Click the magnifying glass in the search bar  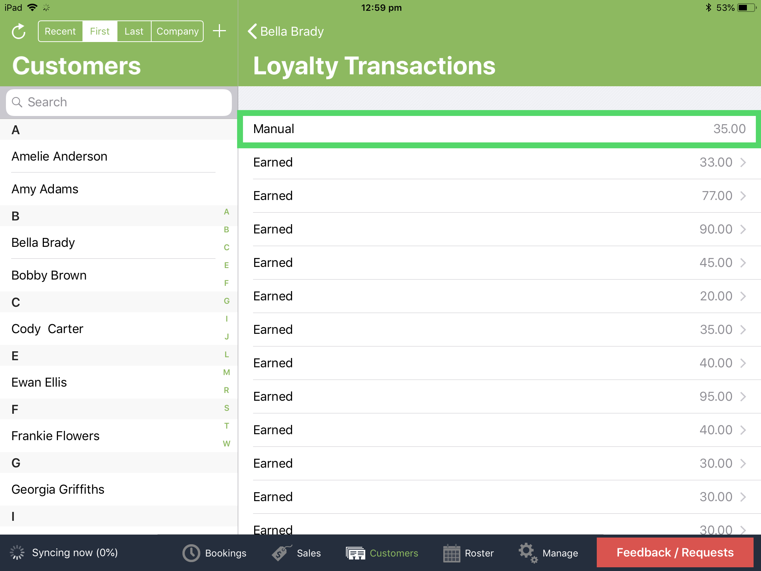click(17, 102)
